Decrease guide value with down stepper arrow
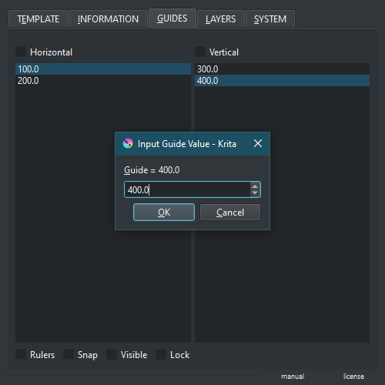Image resolution: width=385 pixels, height=385 pixels. coord(255,193)
